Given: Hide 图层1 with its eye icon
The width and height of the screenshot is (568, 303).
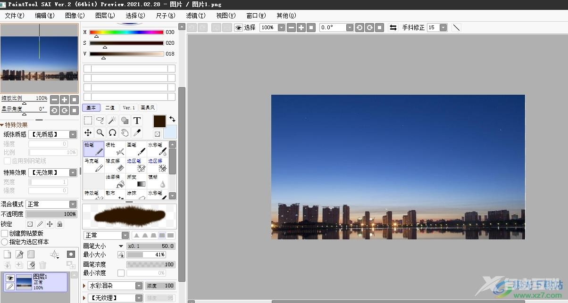Looking at the screenshot, I should coord(10,278).
